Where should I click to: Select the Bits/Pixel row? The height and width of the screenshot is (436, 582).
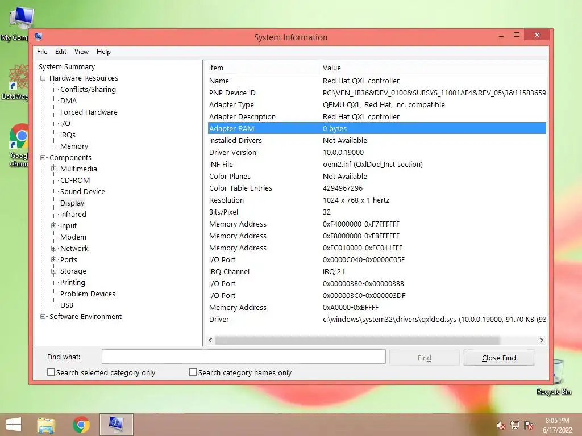point(377,212)
